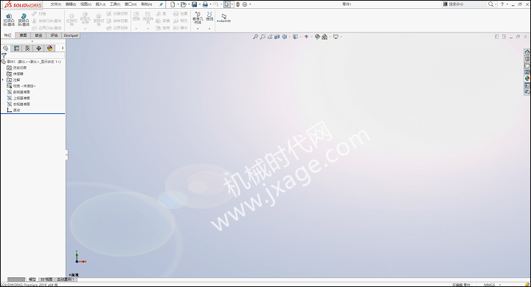531x287 pixels.
Task: Open SolidWorks Resources home icon in task pane
Action: click(x=527, y=52)
